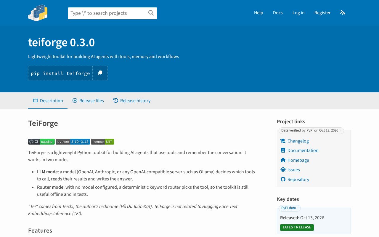Open the Register page
The height and width of the screenshot is (237, 379).
(322, 13)
